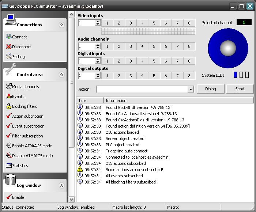This screenshot has height=212, width=256.
Task: Click the Information column header
Action: pyautogui.click(x=178, y=101)
